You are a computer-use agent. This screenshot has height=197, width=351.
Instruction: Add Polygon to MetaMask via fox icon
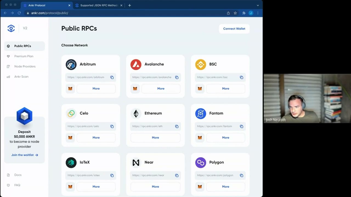coord(200,187)
